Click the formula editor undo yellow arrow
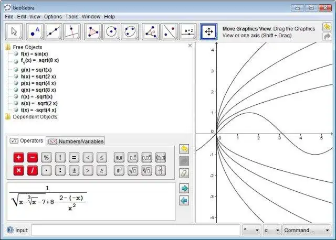 [184, 149]
